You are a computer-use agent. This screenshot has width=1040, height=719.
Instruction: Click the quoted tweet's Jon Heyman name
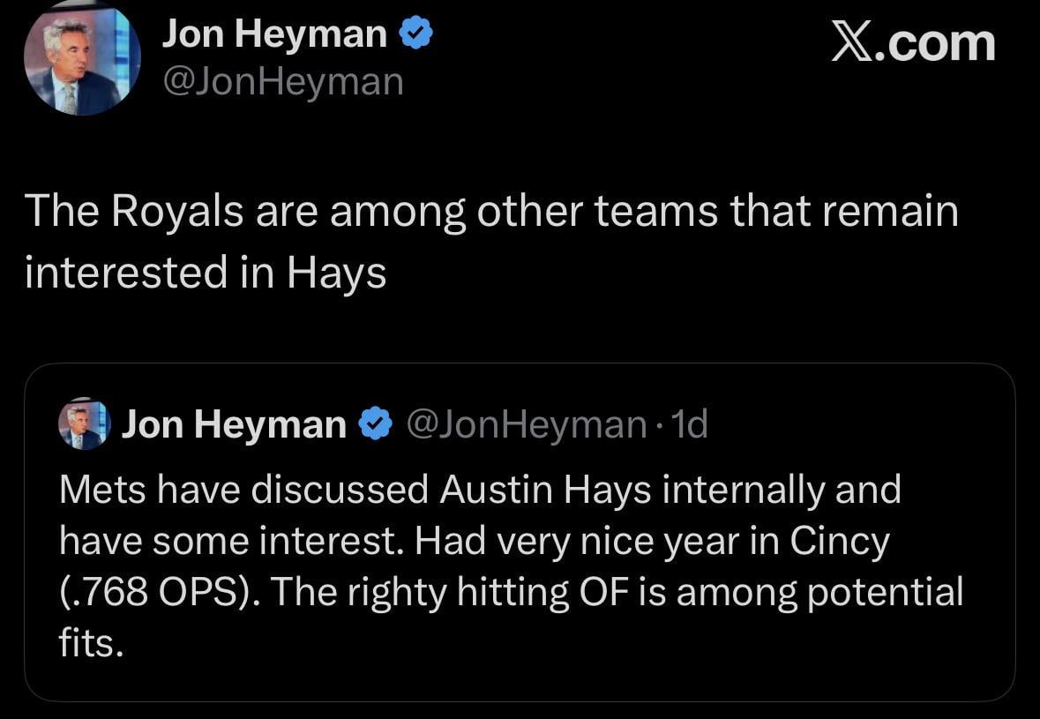pos(236,423)
